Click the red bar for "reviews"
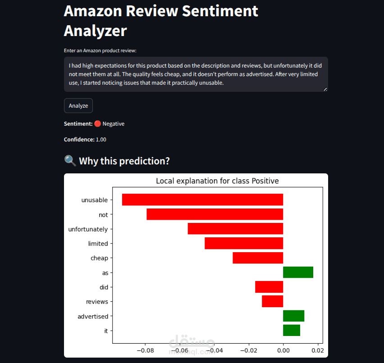The image size is (384, 363). [x=272, y=301]
